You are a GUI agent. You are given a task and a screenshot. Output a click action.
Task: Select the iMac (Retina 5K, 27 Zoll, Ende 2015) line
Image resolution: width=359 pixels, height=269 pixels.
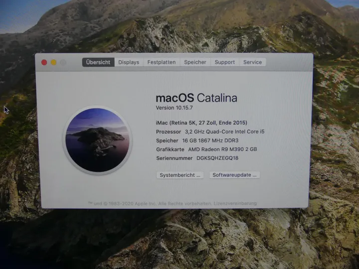pyautogui.click(x=201, y=123)
